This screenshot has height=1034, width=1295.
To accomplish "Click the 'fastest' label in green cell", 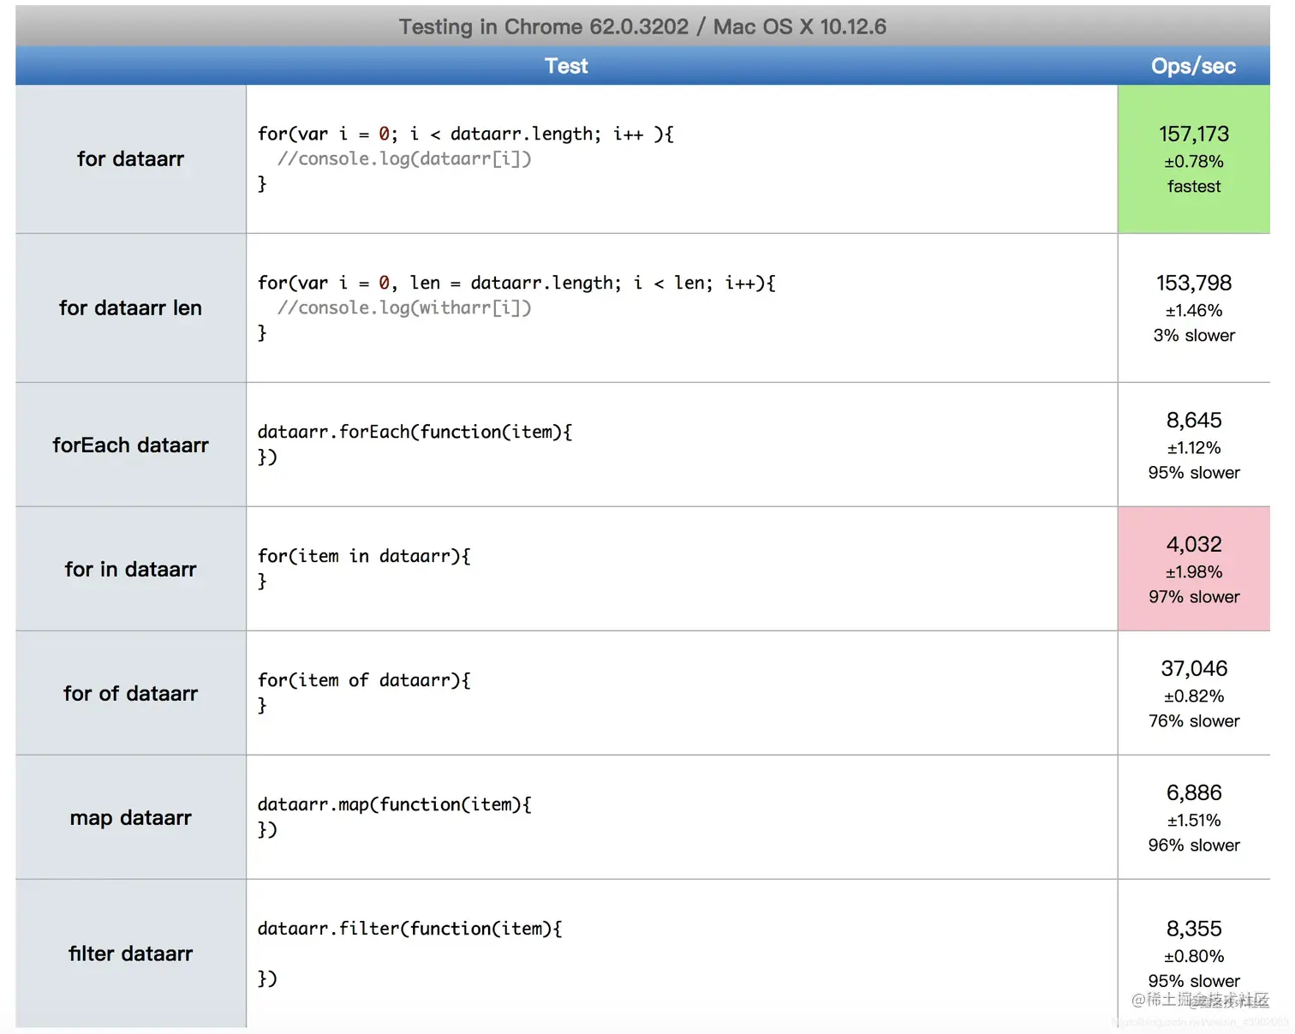I will point(1194,186).
